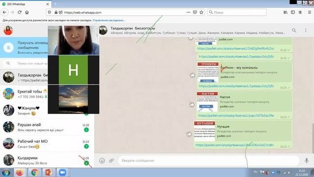
Task: Go to browser home page
Action: 27,12
